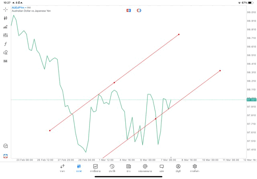Switch to the ประวัติ (History) tab

click(112, 168)
